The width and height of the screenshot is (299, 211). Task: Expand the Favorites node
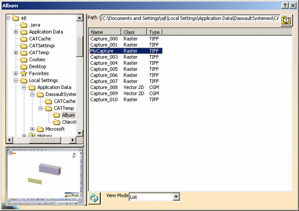click(16, 74)
